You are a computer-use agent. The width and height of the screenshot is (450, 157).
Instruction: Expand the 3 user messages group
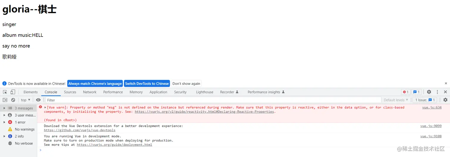4,115
